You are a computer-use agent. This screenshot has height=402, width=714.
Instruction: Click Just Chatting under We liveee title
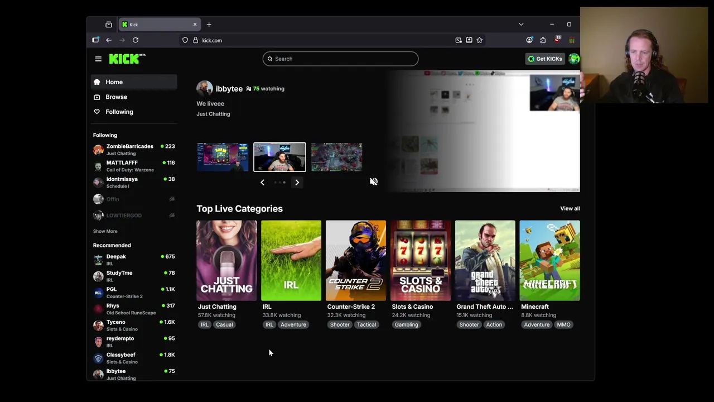click(x=213, y=114)
